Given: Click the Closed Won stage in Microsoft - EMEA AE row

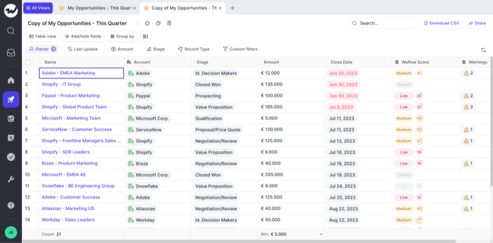Looking at the screenshot, I should [x=208, y=175].
